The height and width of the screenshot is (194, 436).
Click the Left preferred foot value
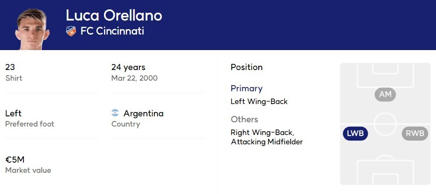coord(13,113)
